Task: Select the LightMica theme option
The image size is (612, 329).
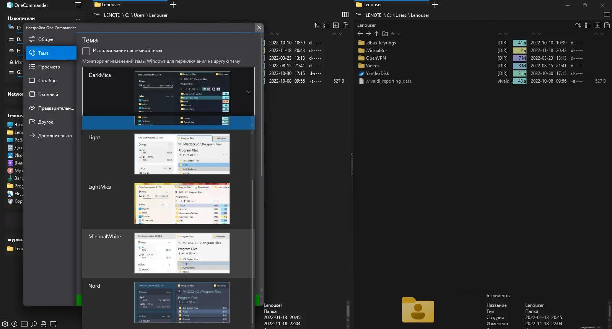Action: pyautogui.click(x=166, y=204)
